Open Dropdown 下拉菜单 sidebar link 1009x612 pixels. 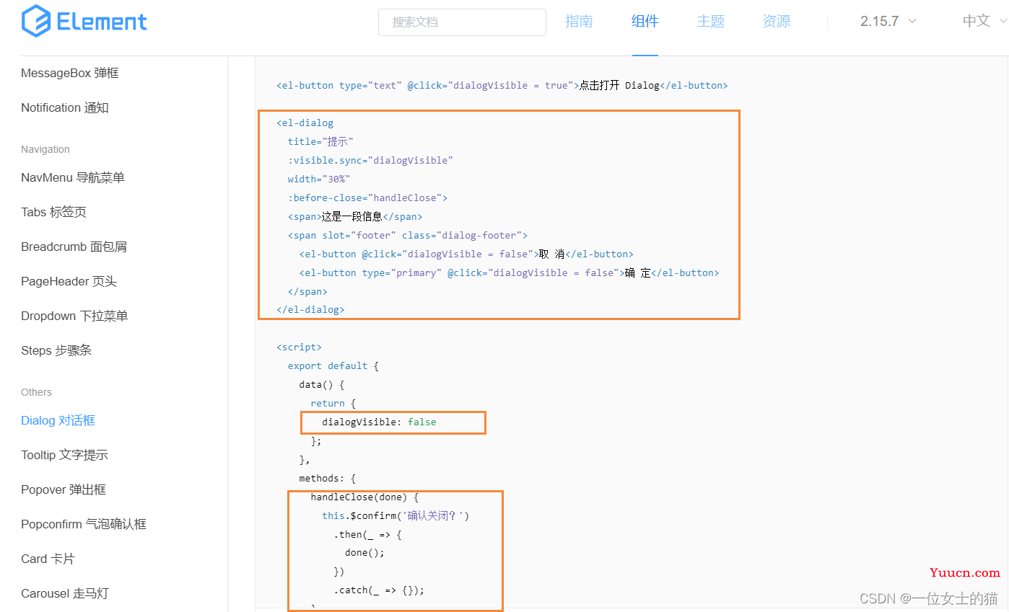pyautogui.click(x=74, y=316)
